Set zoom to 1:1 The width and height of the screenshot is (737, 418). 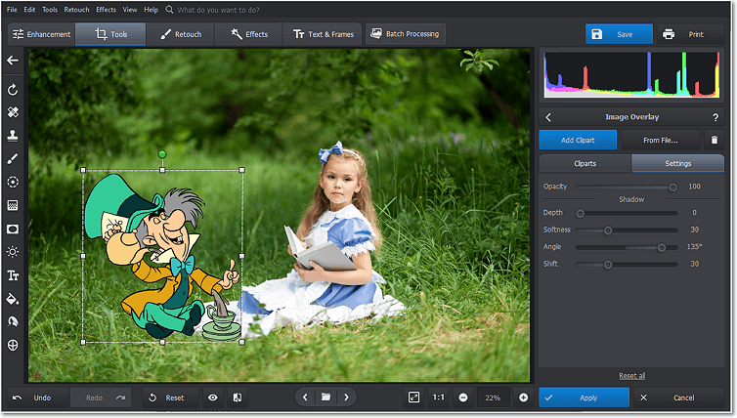click(x=439, y=397)
